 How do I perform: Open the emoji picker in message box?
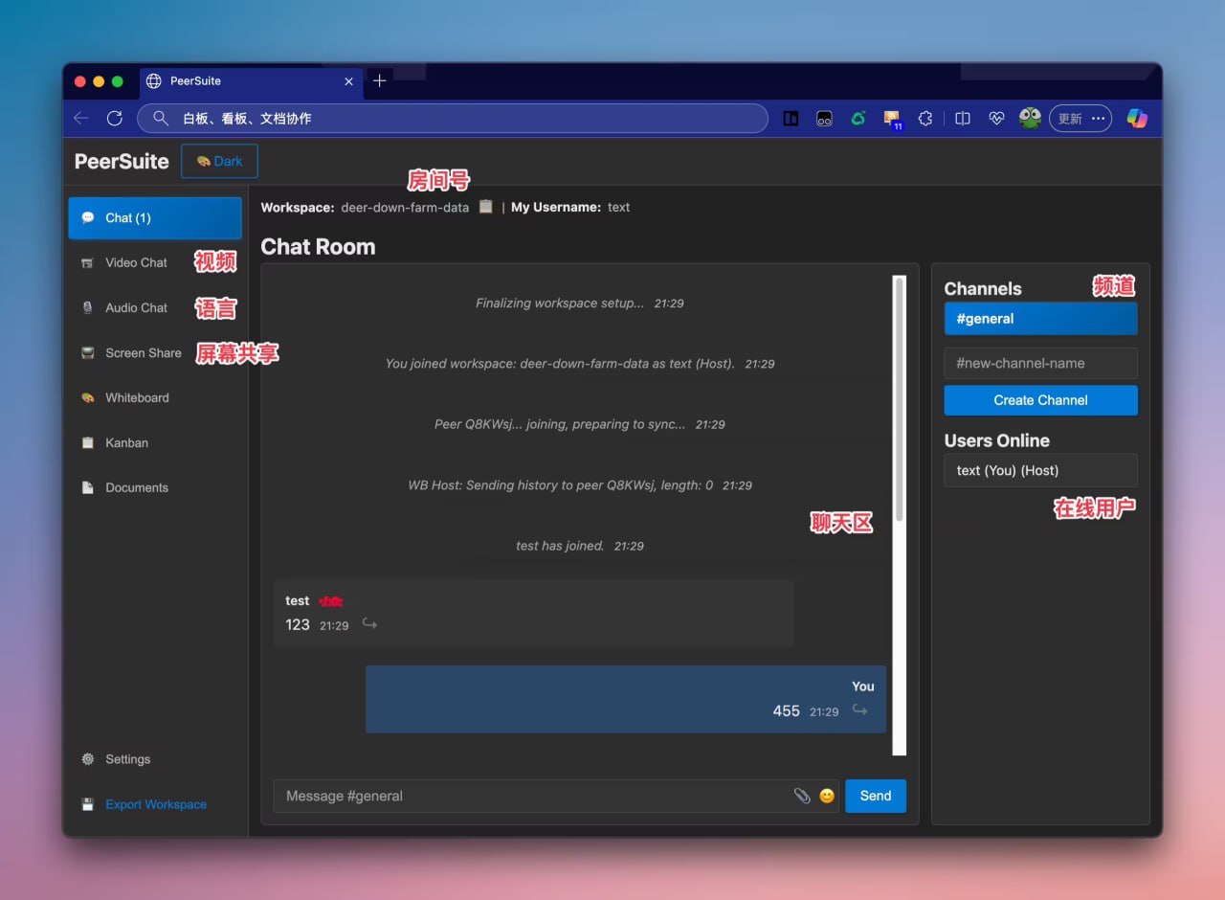click(x=827, y=796)
